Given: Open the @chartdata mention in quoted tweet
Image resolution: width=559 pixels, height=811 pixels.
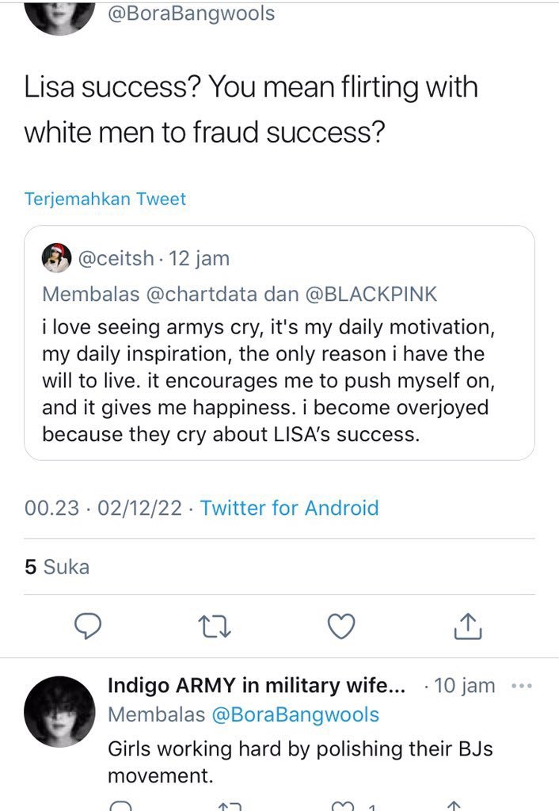Looking at the screenshot, I should 200,295.
